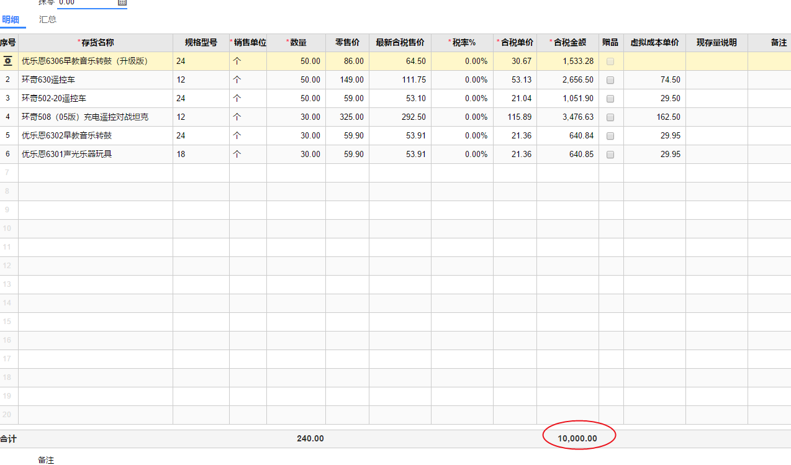Screen dimensions: 791x465
Task: Click the calculator icon beside 抹零 field
Action: (122, 2)
